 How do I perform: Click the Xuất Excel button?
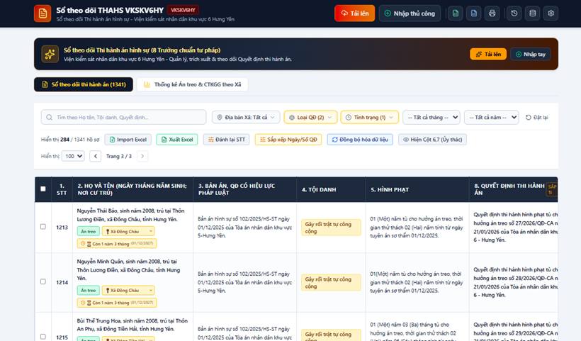tap(177, 140)
